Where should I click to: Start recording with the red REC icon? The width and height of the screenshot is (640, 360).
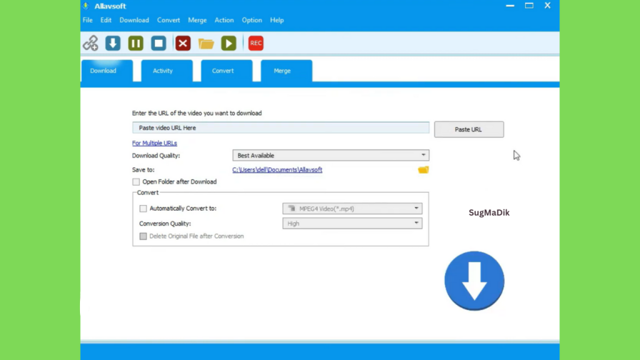(x=256, y=43)
